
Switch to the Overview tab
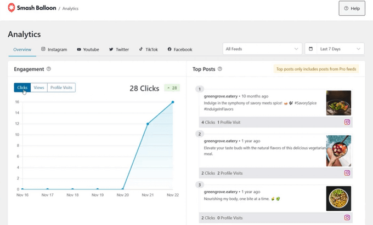(22, 49)
